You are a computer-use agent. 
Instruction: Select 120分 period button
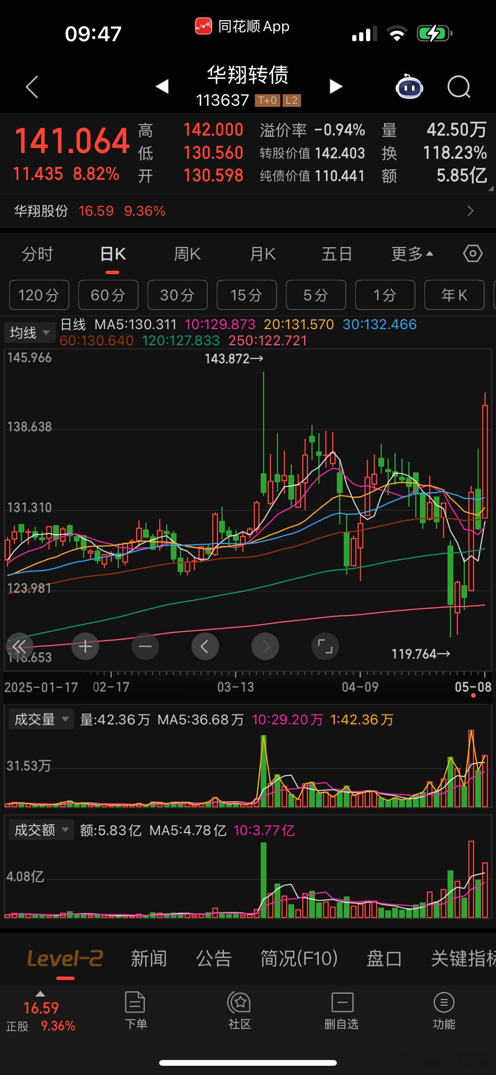[39, 295]
